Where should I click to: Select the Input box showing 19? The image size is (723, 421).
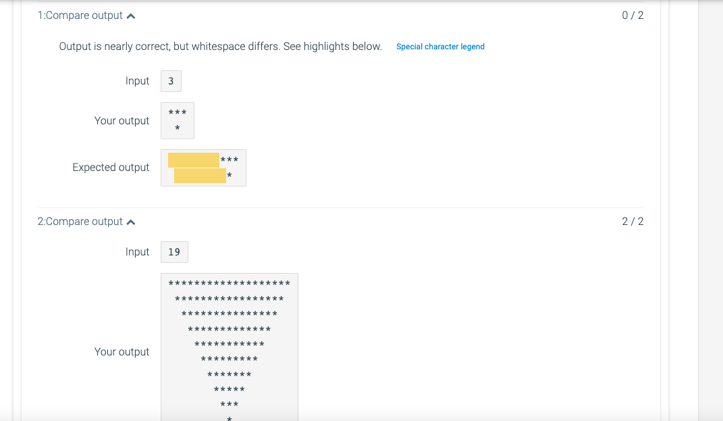(x=173, y=251)
